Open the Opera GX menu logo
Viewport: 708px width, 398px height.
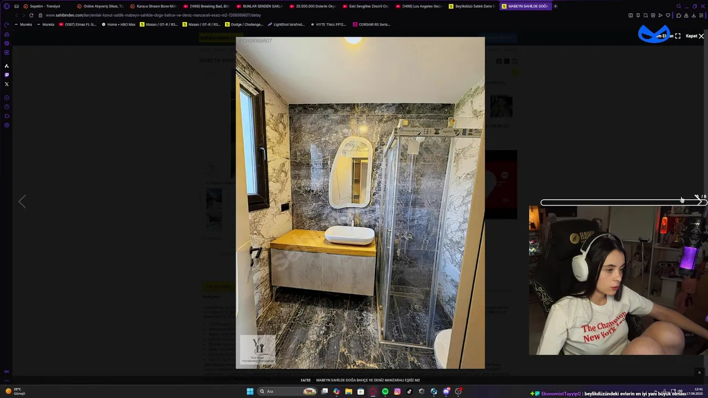(7, 6)
